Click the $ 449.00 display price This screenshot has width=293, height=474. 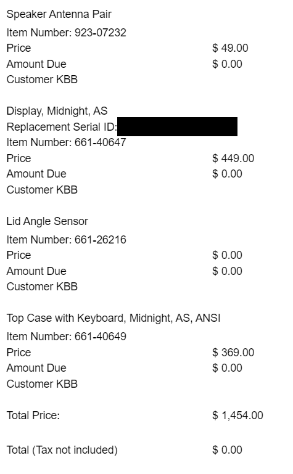click(x=233, y=158)
